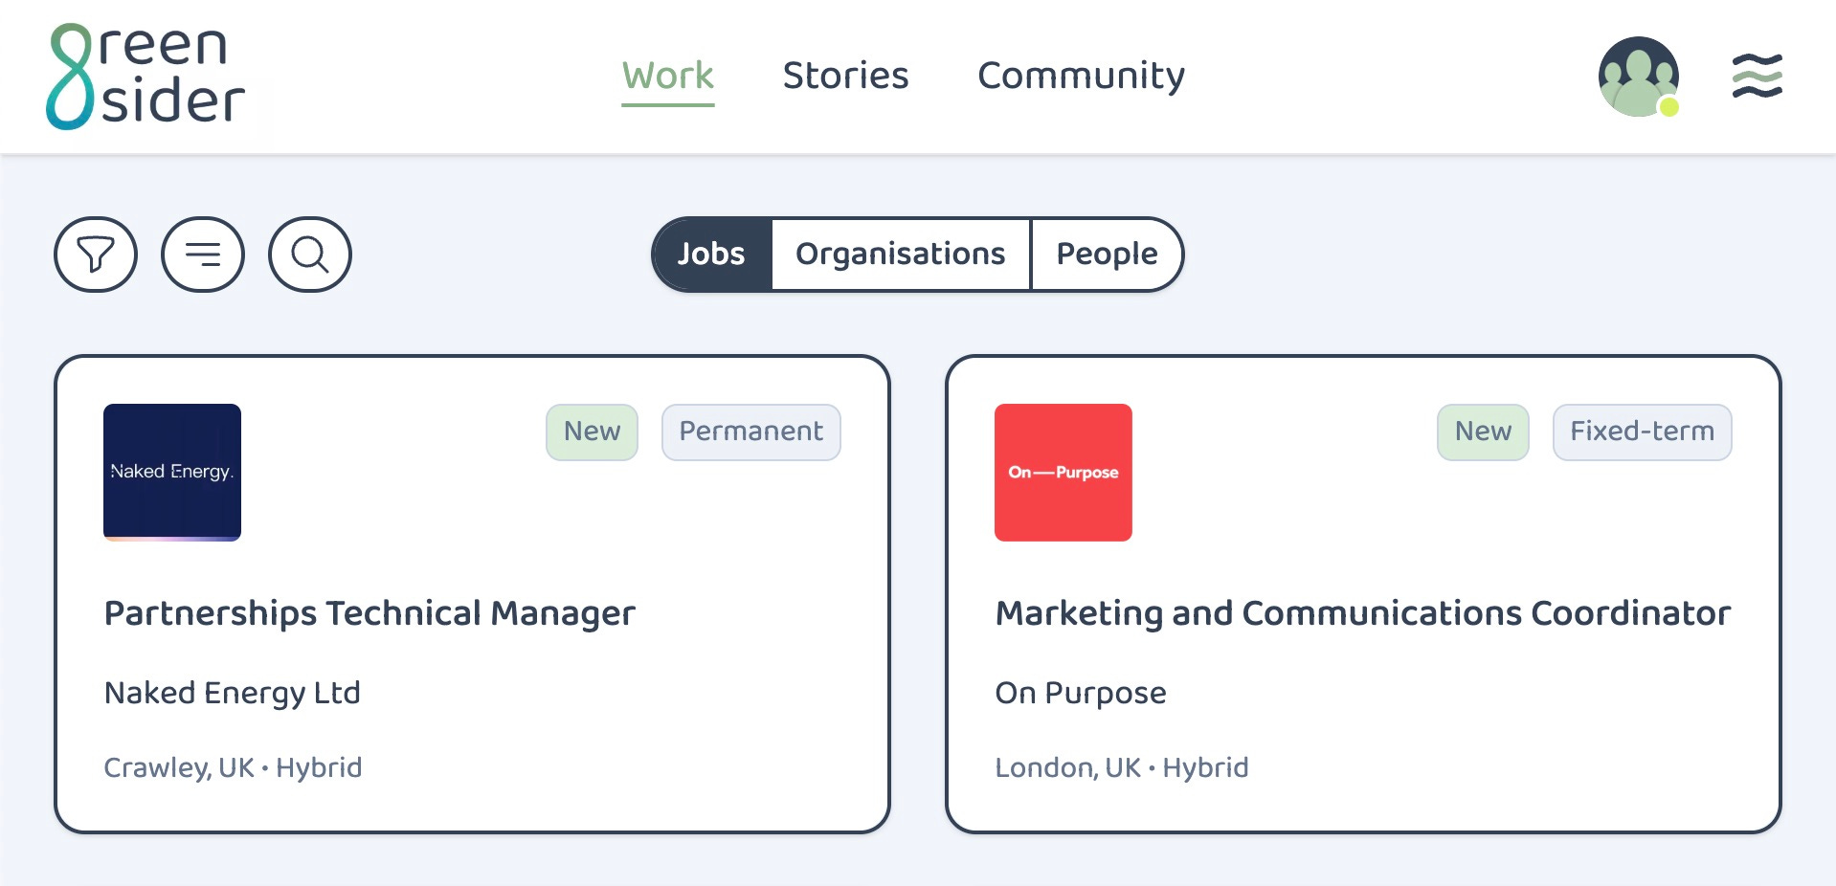Open the Stories navigation item

(x=845, y=76)
